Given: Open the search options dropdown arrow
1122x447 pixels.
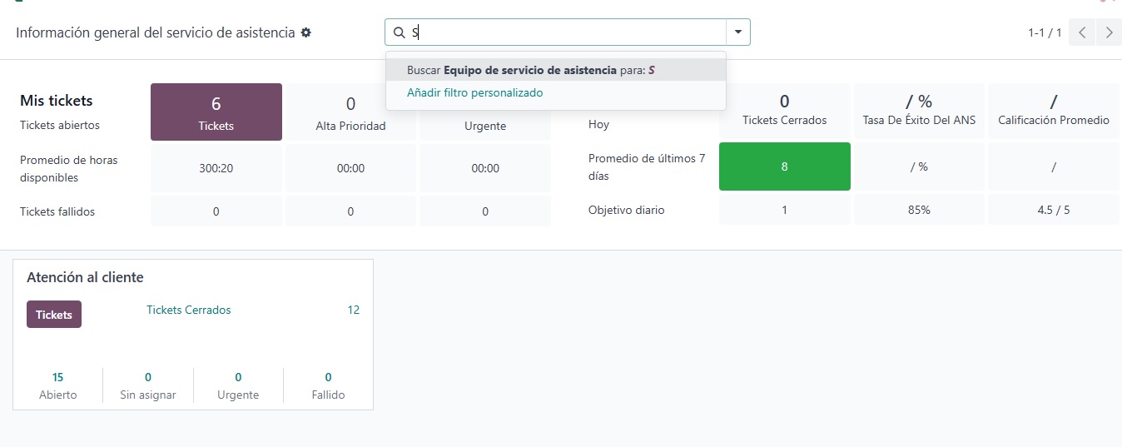Looking at the screenshot, I should tap(737, 32).
